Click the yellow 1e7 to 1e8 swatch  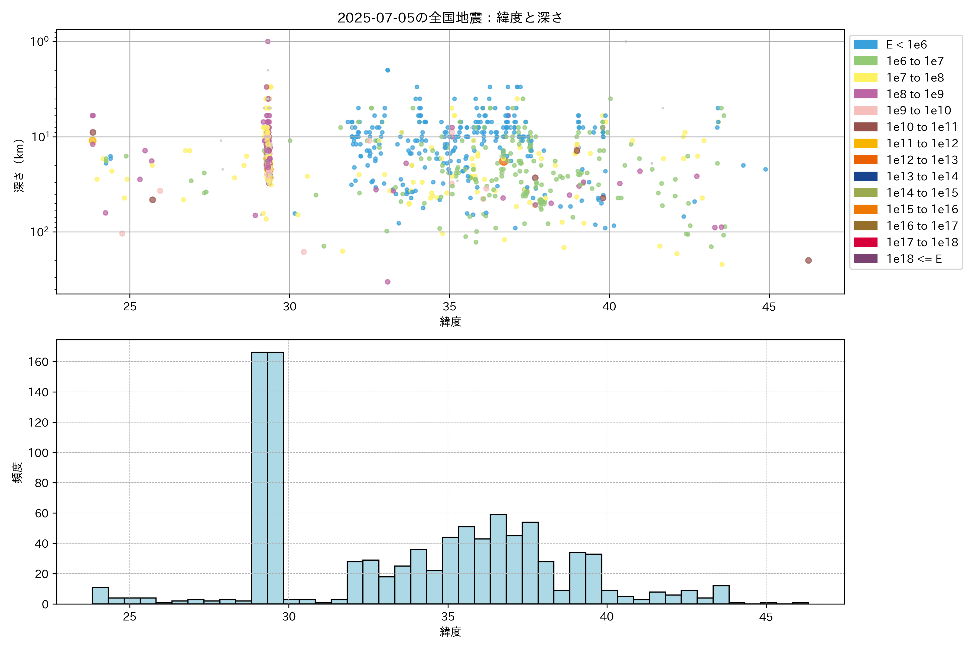click(865, 77)
